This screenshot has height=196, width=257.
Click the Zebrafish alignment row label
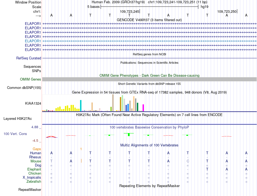(34, 182)
